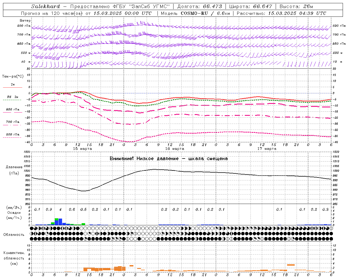This screenshot has height=277, width=347.
Task: Click "Рассчитано: 15.03.2025 04:39 UTC" timestamp
Action: point(281,13)
